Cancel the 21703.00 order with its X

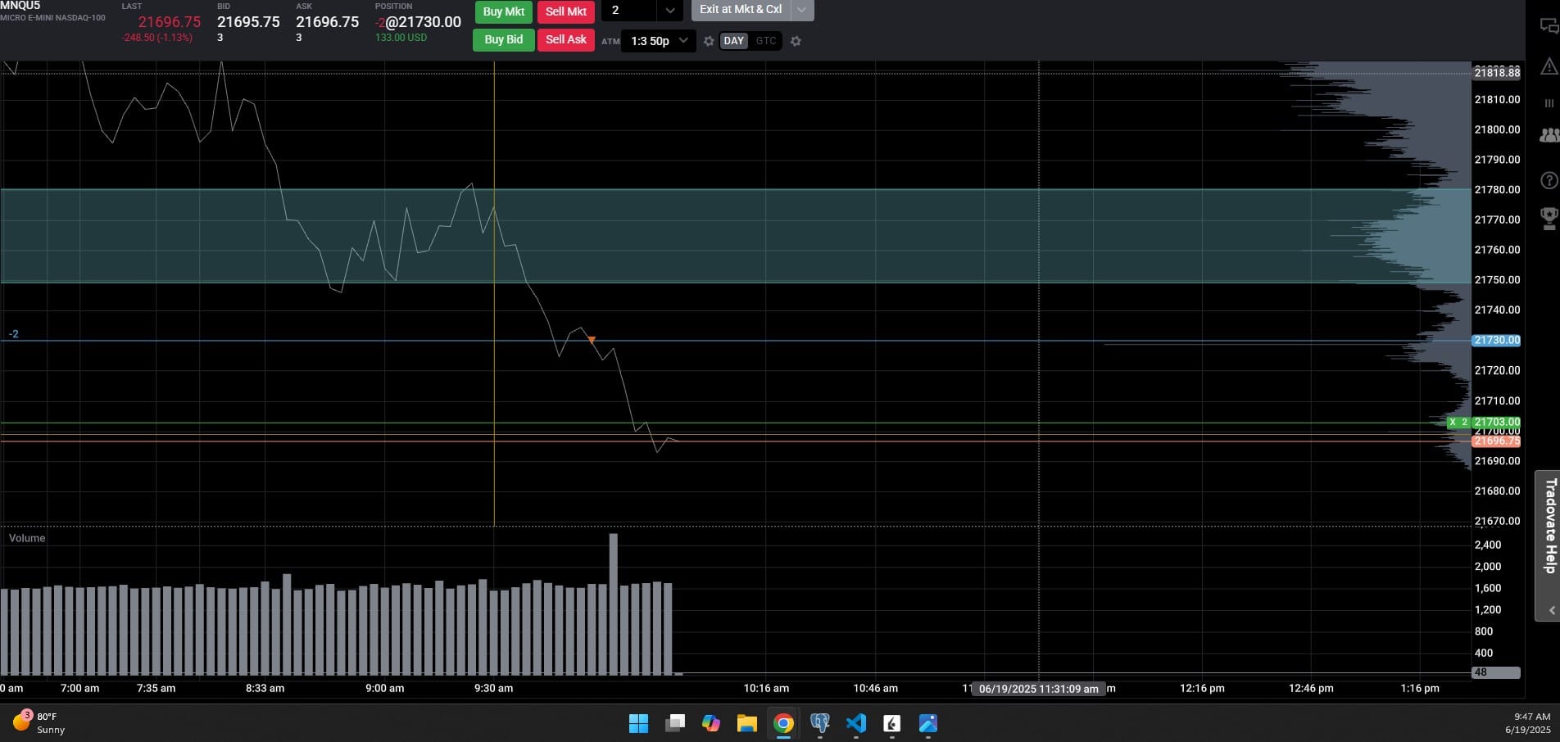coord(1453,423)
